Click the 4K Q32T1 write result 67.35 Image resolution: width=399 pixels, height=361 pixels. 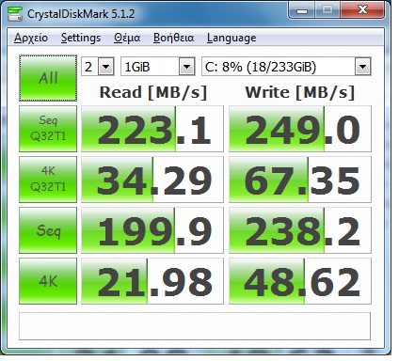coord(300,180)
